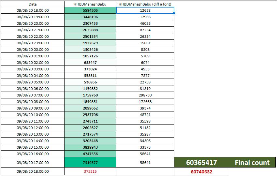This screenshot has height=176, width=277.
Task: Click cell containing 7377
Action: [145, 76]
